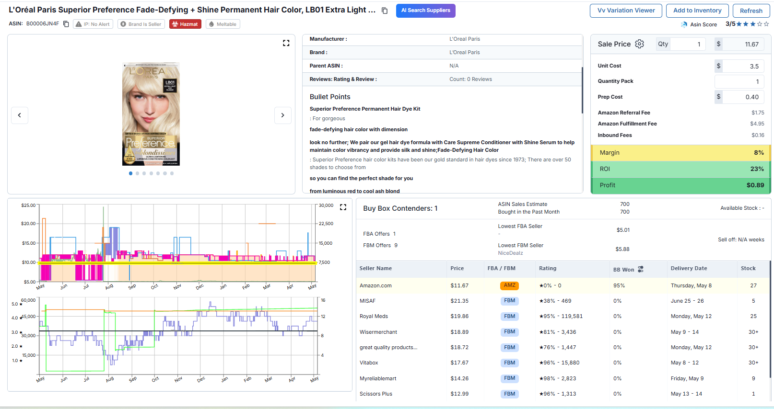Sort sellers by Seller Name column
Image resolution: width=774 pixels, height=409 pixels.
(375, 269)
